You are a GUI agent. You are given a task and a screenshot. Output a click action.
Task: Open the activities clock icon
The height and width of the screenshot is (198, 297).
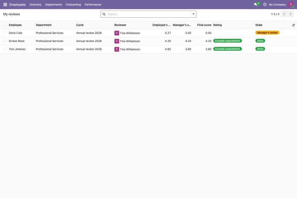pyautogui.click(x=265, y=5)
